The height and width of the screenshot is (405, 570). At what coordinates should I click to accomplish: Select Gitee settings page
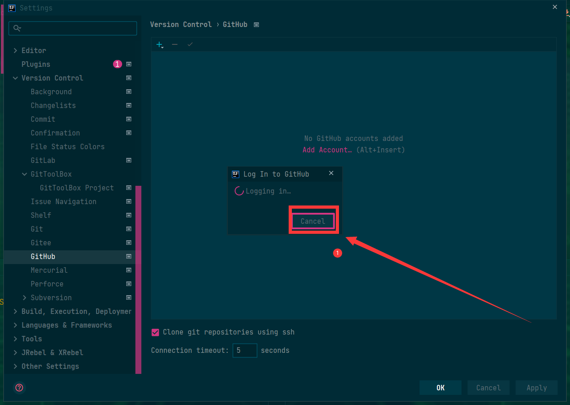coord(41,243)
